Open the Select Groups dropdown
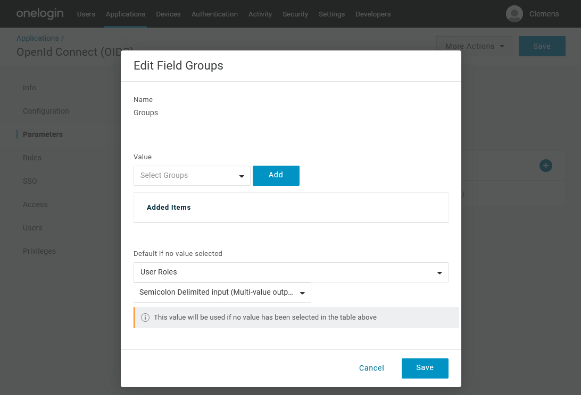 coord(192,176)
